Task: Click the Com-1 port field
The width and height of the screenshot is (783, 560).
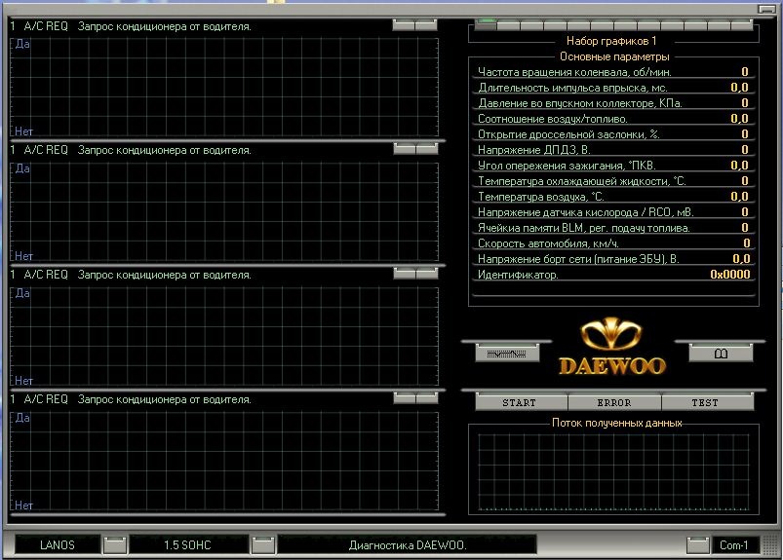Action: click(x=734, y=545)
